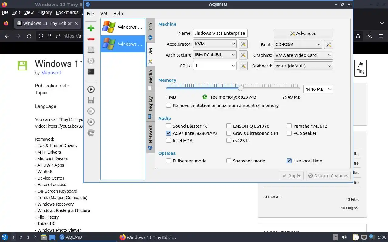Expand Firefox list all tabs chevron
This screenshot has width=388, height=242.
(382, 23)
